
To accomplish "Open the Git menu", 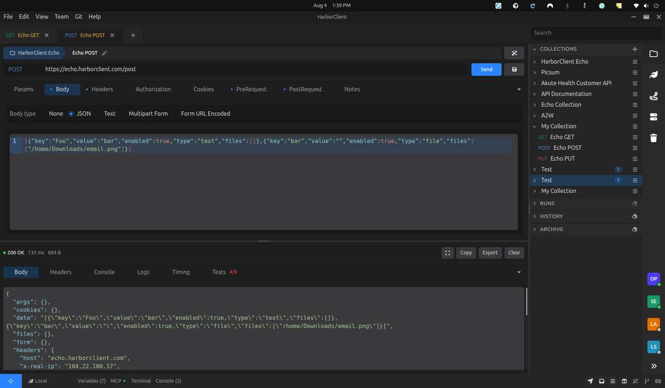I will (78, 17).
